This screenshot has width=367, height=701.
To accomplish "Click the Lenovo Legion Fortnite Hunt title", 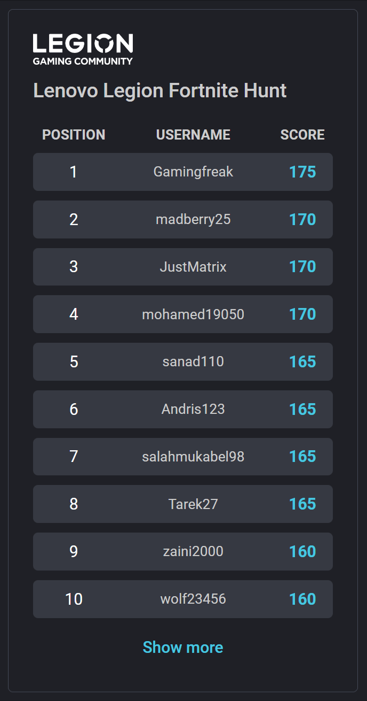I will (x=159, y=91).
